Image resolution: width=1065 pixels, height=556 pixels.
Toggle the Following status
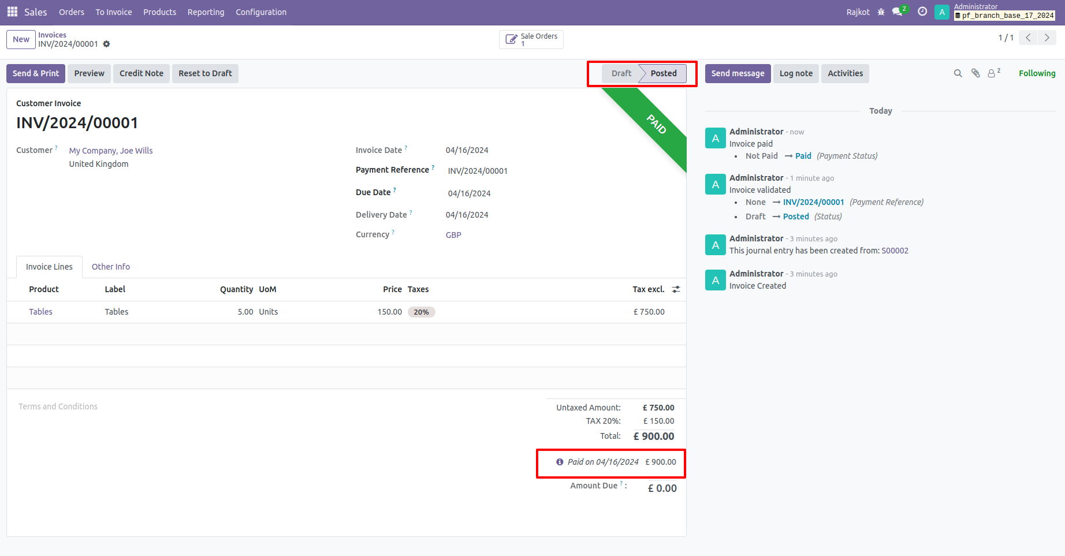pyautogui.click(x=1037, y=73)
